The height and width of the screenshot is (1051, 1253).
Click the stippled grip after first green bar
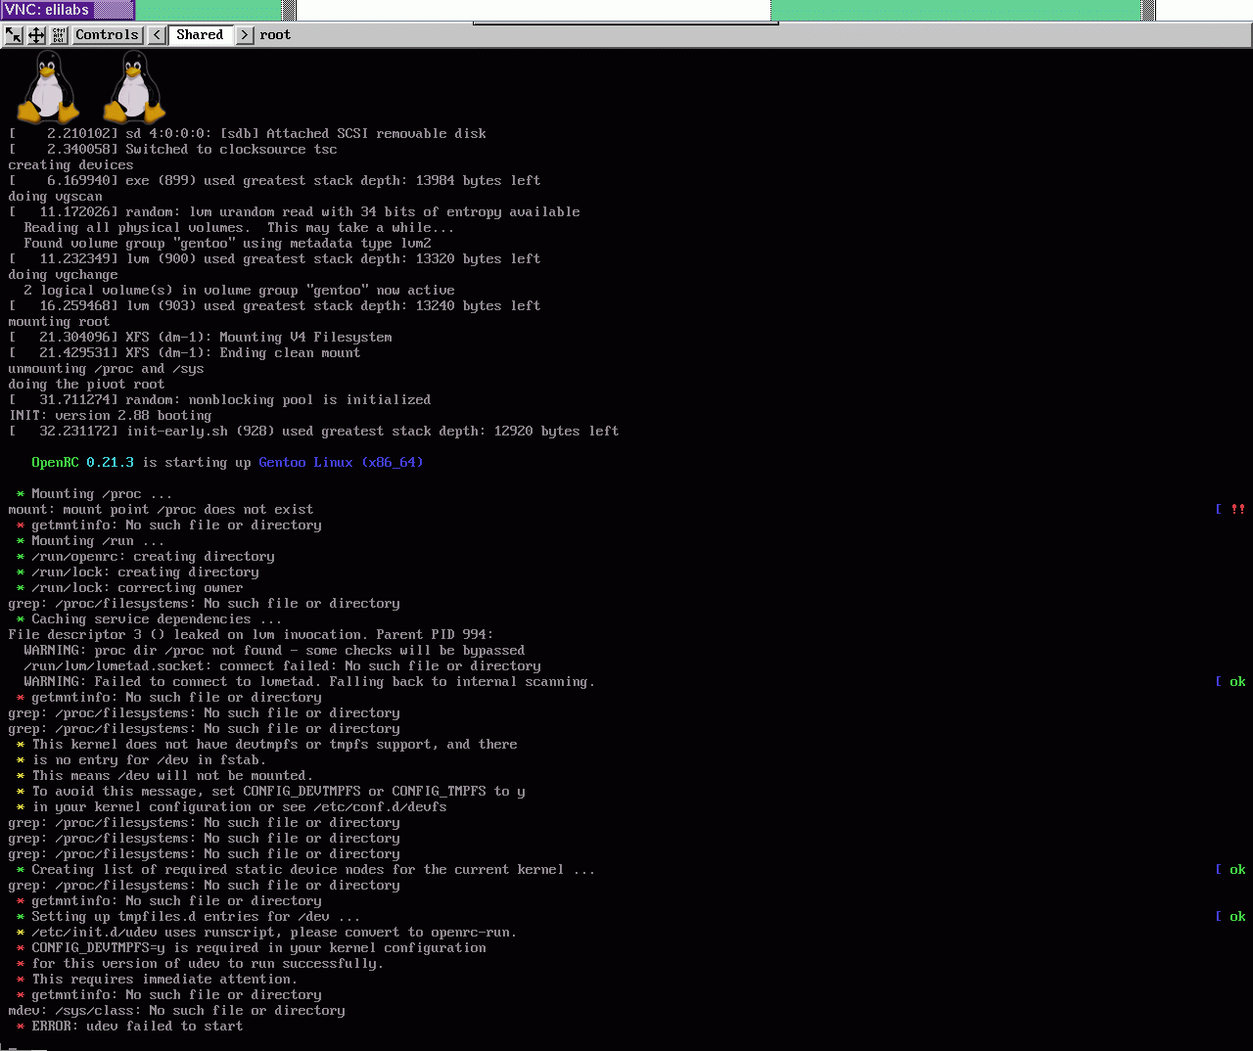289,10
